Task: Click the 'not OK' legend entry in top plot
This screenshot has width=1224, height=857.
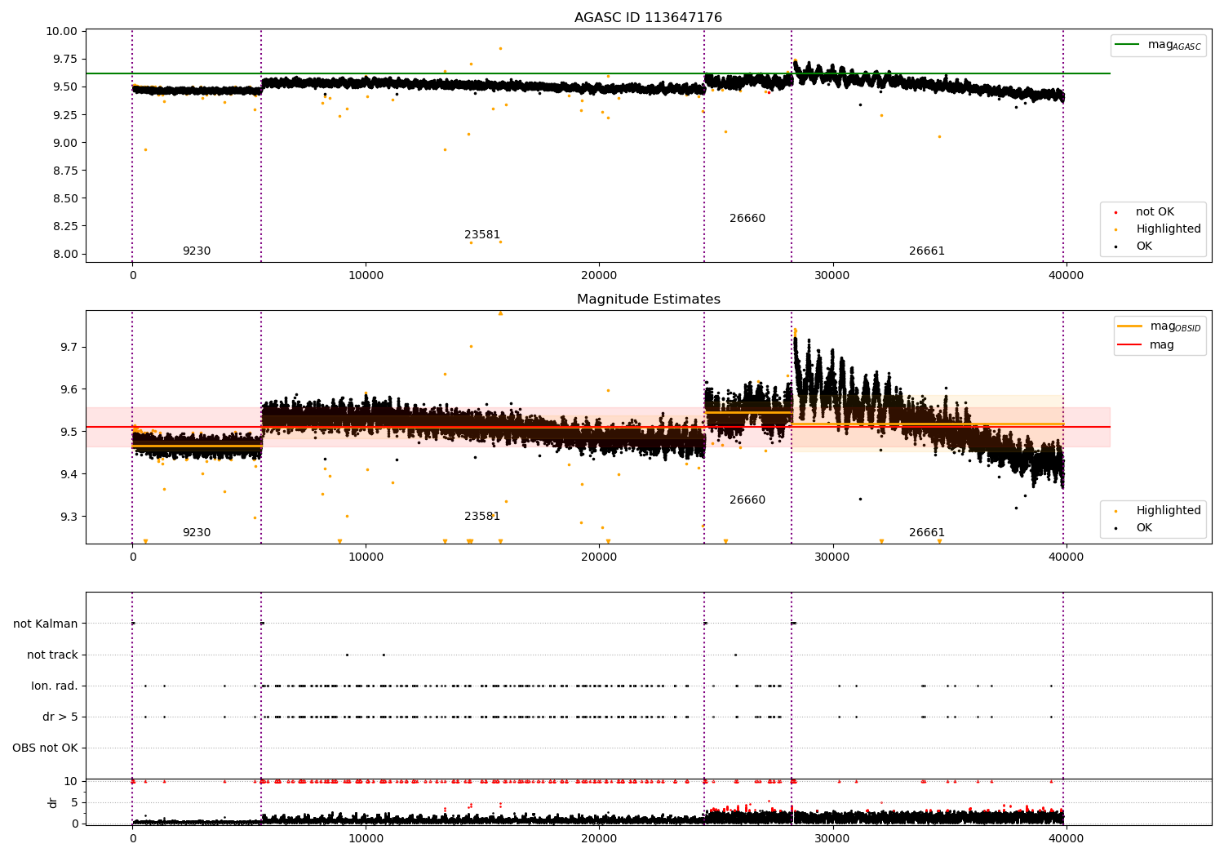Action: [x=1155, y=212]
